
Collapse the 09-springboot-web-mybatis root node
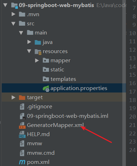(5, 5)
